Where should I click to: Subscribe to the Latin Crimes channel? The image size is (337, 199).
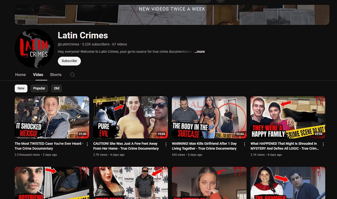click(x=69, y=61)
